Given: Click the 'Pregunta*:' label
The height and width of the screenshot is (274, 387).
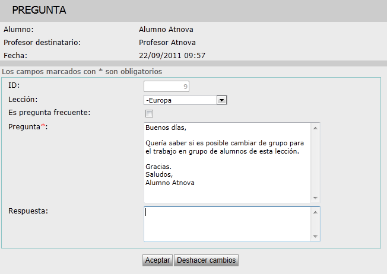Looking at the screenshot, I should [28, 127].
